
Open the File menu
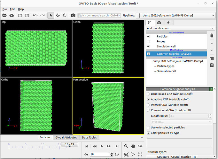coord(4,9)
